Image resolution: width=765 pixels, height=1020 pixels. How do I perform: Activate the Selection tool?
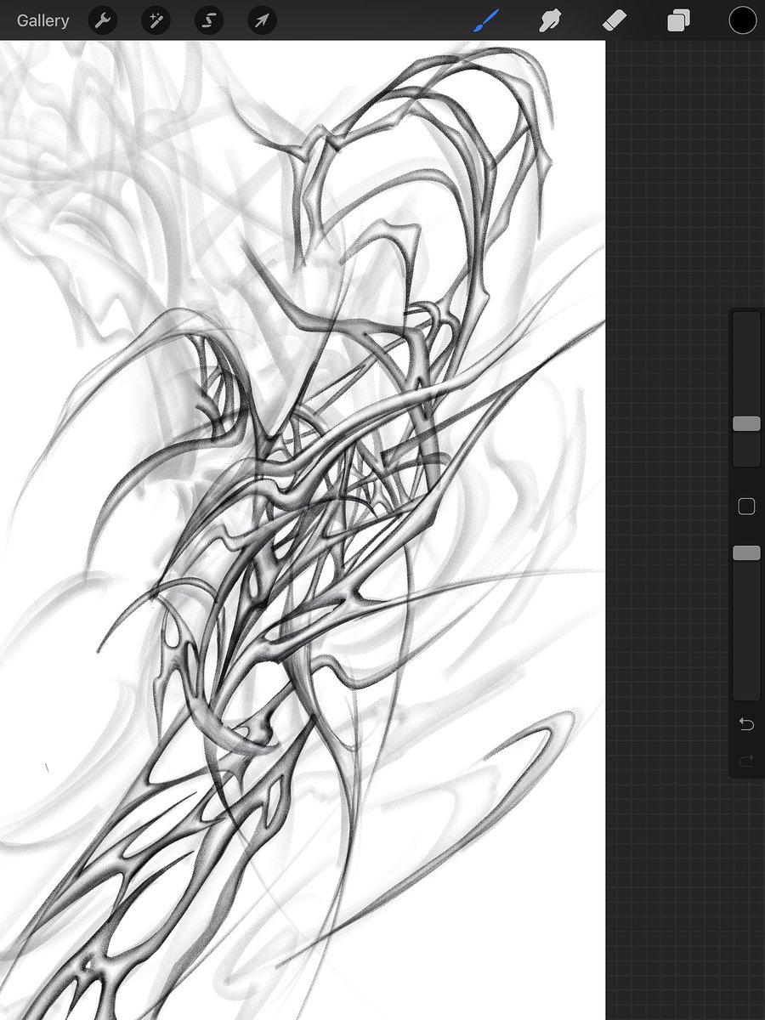209,20
